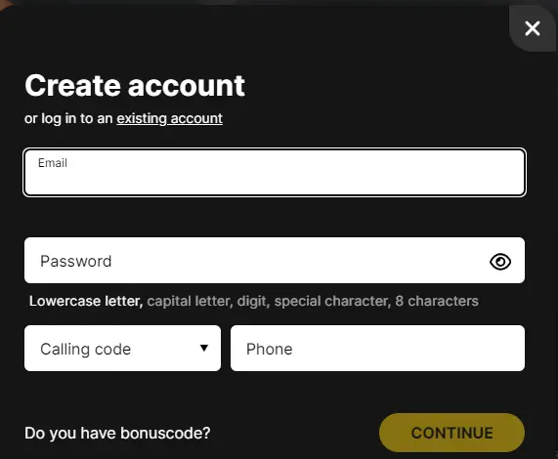Click the Phone placeholder text
This screenshot has height=459, width=558.
270,350
